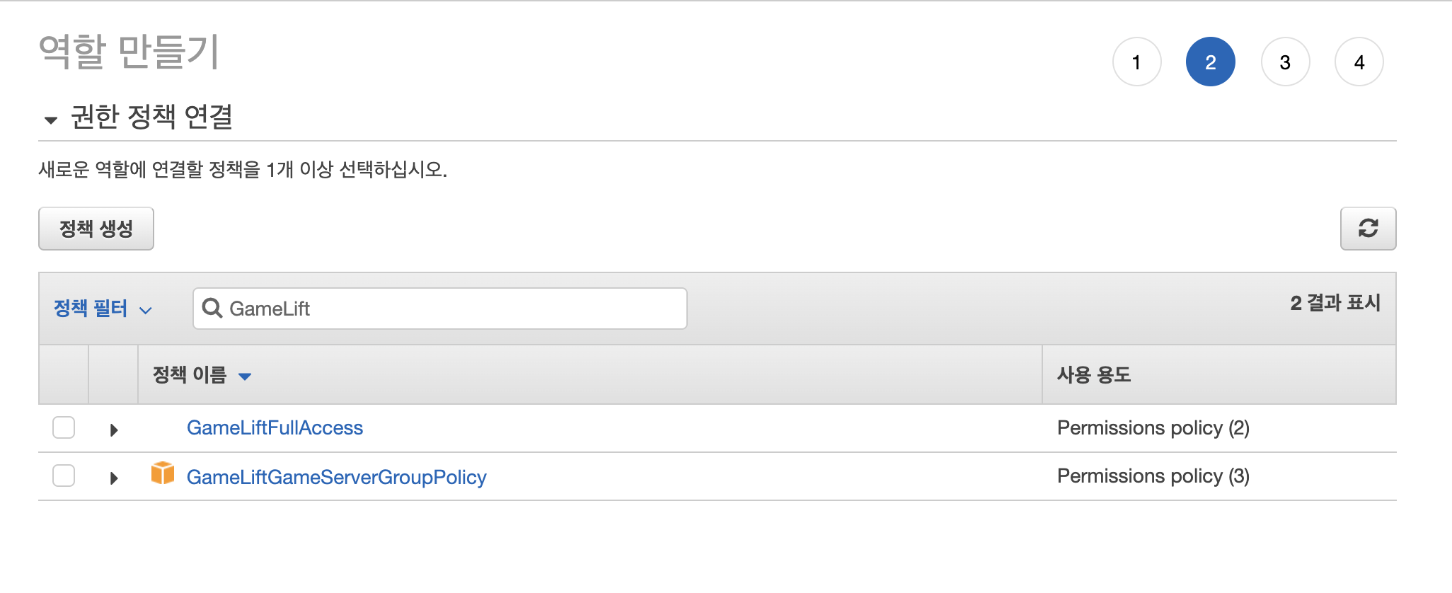Open the GameLiftFullAccess policy link
This screenshot has width=1452, height=593.
[275, 427]
